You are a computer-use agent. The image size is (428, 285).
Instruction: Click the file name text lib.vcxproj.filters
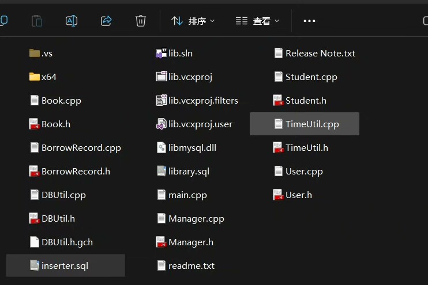204,101
